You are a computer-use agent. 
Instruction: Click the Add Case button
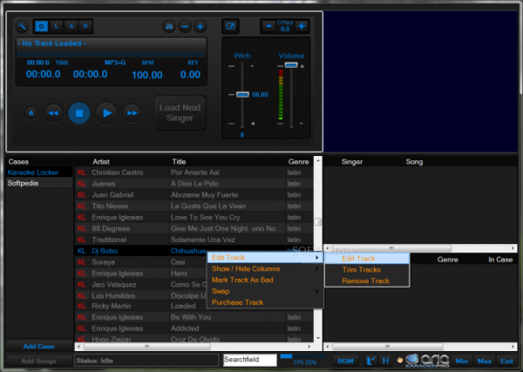point(39,347)
